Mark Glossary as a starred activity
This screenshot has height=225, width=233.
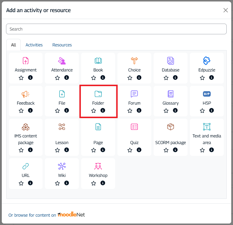click(166, 111)
